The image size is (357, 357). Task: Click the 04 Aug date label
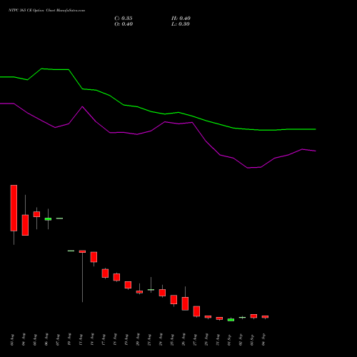(24, 340)
